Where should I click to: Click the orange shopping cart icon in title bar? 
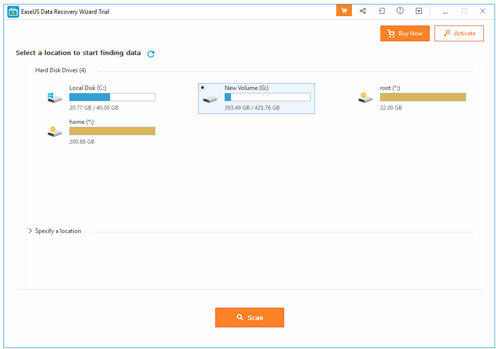point(344,11)
